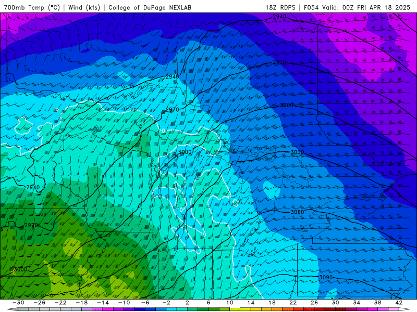
Task: Click the -6 colorbar scale value
Action: [145, 303]
